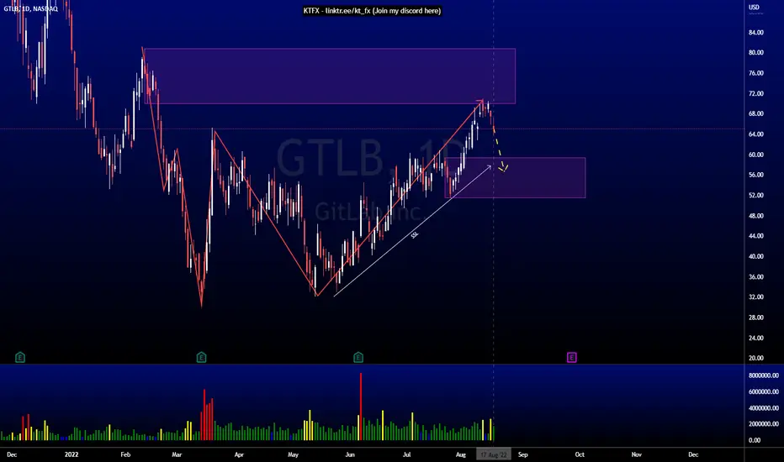Click the Aug label on time axis
The image size is (784, 462).
(x=460, y=454)
